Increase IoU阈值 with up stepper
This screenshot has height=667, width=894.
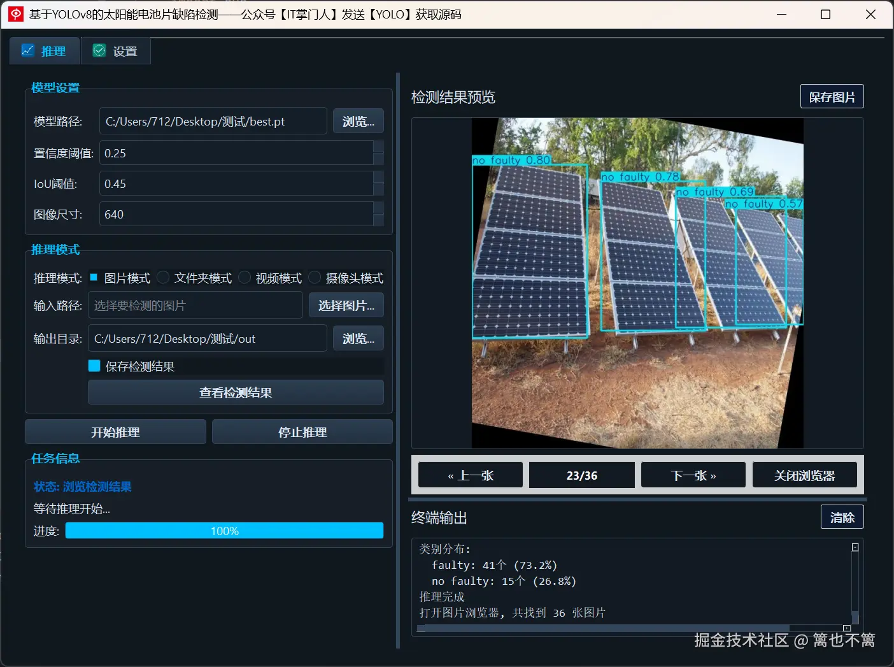378,177
